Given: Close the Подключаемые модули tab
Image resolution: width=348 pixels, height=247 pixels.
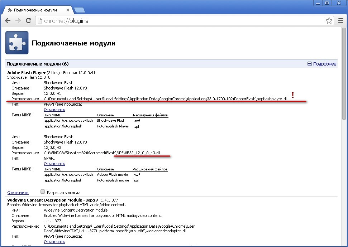Looking at the screenshot, I should click(68, 10).
